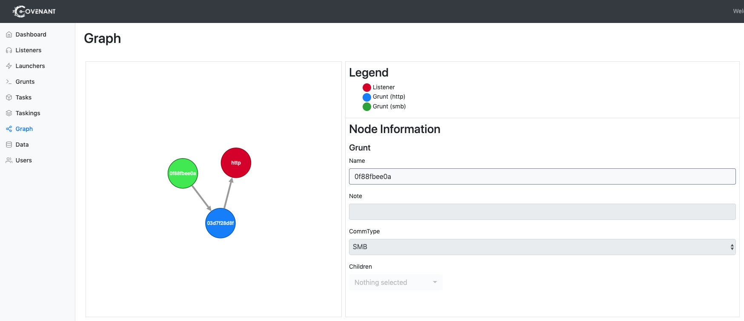Select the red http listener node
The image size is (744, 321).
click(236, 163)
